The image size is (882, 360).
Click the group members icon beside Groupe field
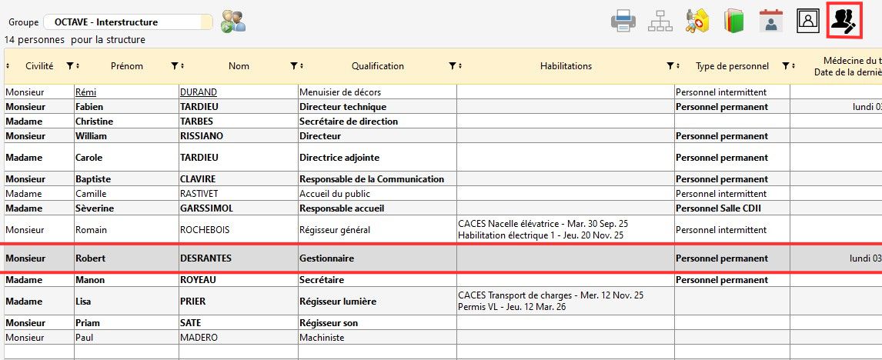pyautogui.click(x=233, y=22)
